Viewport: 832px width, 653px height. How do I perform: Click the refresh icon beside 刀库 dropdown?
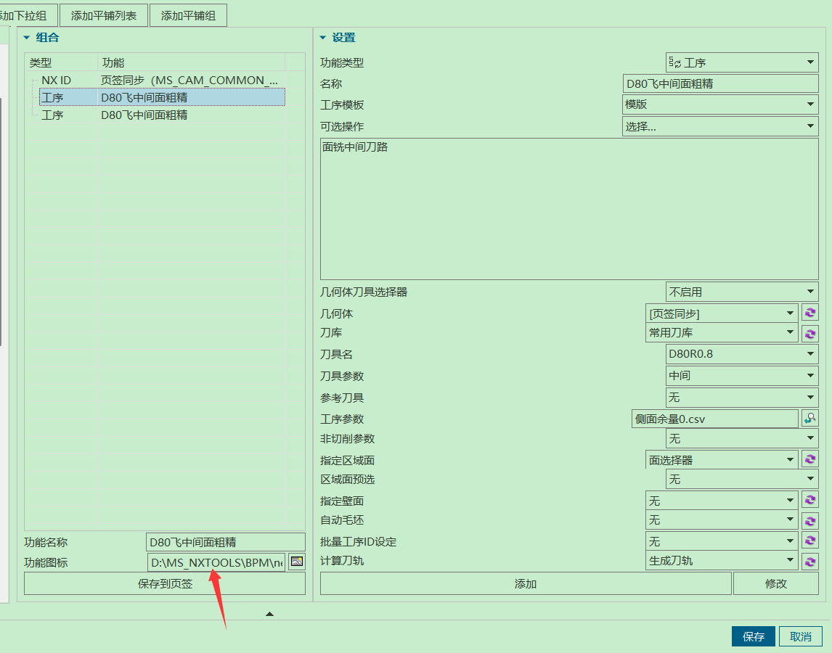pyautogui.click(x=809, y=334)
